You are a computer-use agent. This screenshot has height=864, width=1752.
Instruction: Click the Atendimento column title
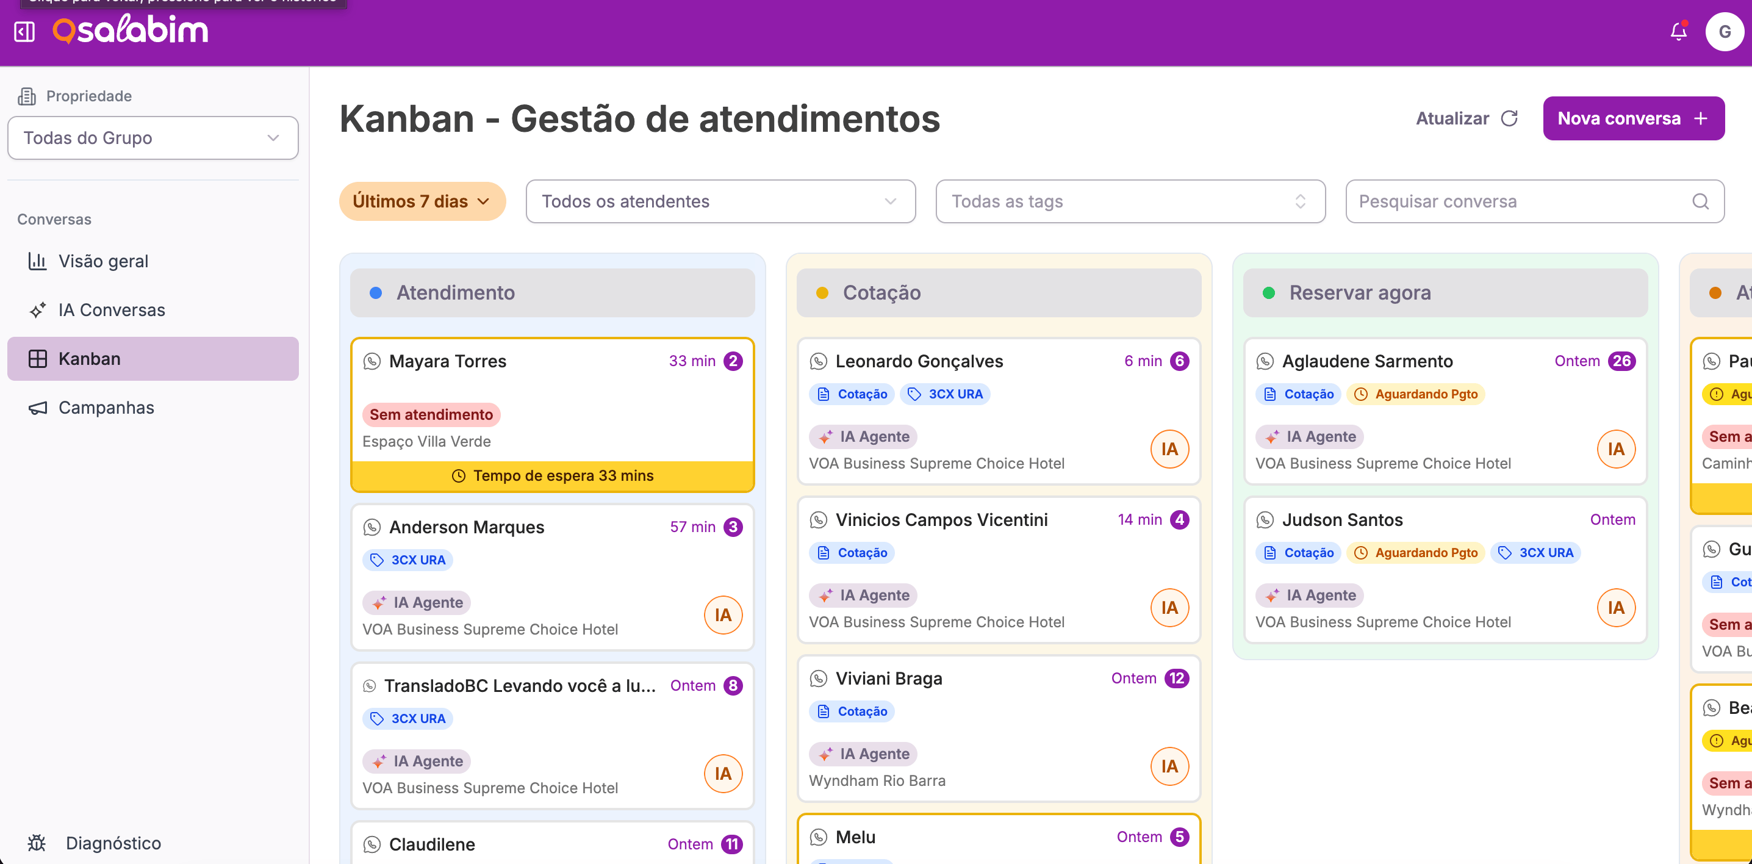pyautogui.click(x=456, y=292)
